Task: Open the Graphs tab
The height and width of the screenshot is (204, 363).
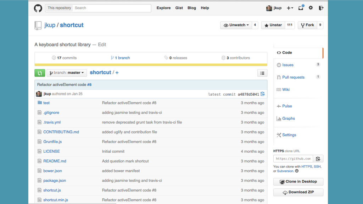Action: (289, 118)
